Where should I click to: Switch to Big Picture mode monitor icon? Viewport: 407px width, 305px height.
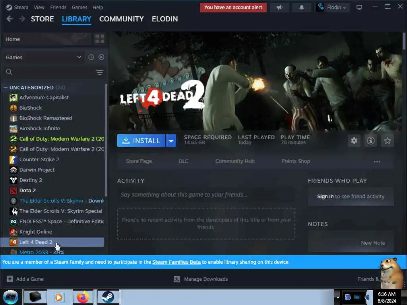(x=359, y=8)
